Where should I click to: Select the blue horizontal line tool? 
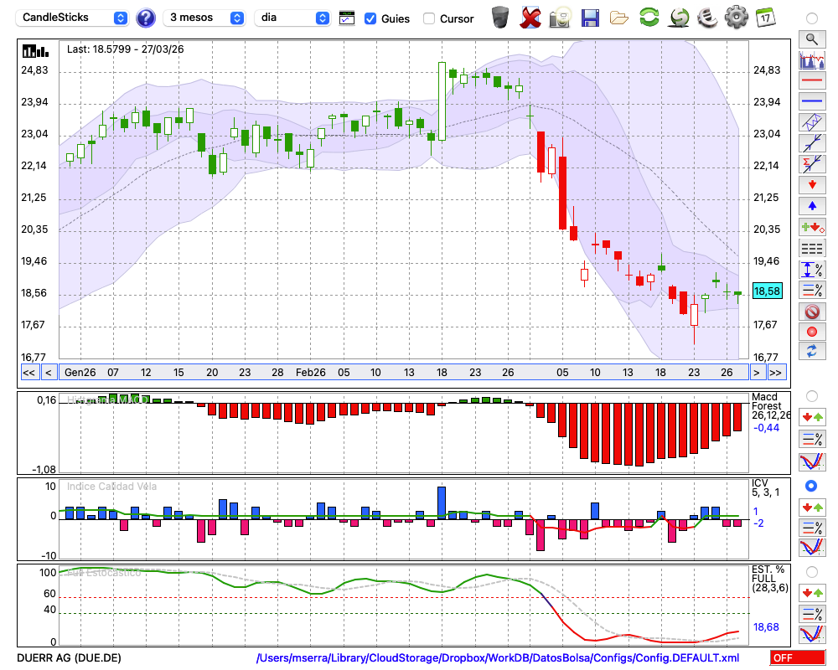812,101
